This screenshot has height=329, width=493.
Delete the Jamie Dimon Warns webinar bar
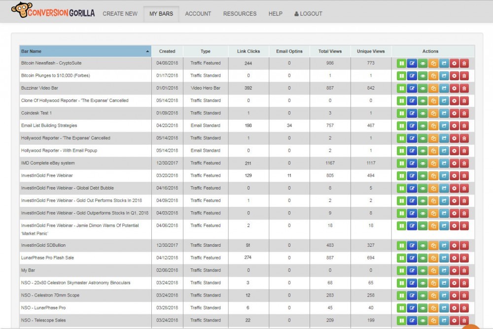pos(464,226)
